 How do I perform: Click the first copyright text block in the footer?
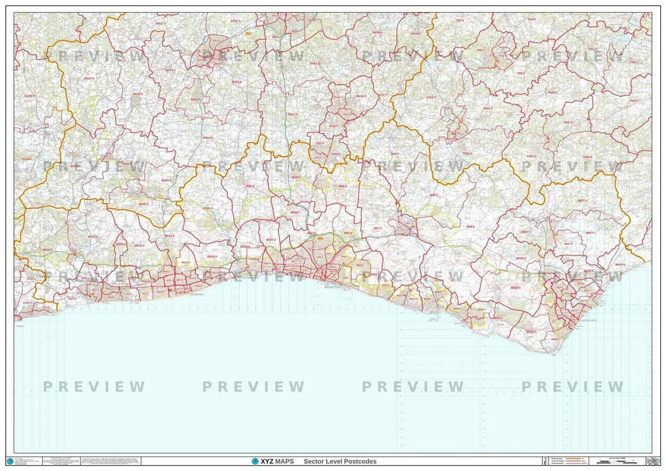(x=26, y=461)
